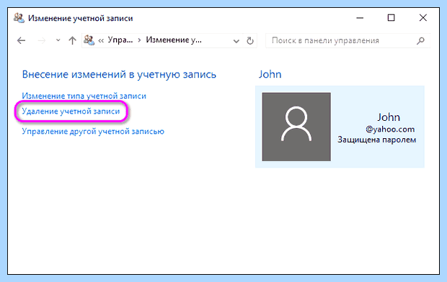This screenshot has height=282, width=447.
Task: Open recent locations dropdown chevron
Action: click(58, 40)
